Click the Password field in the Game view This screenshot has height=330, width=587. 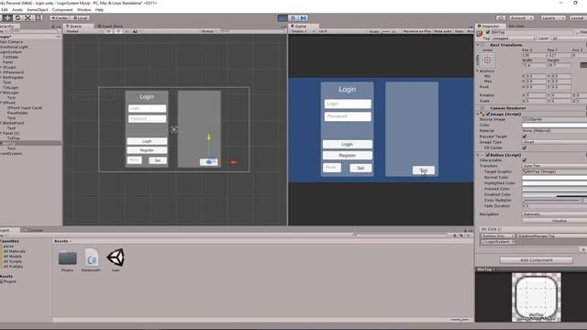click(348, 116)
